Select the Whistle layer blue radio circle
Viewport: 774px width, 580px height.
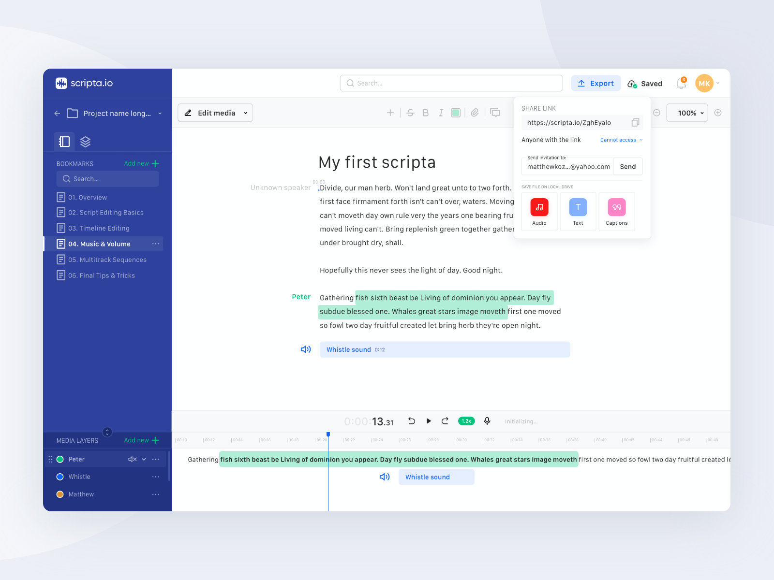60,477
